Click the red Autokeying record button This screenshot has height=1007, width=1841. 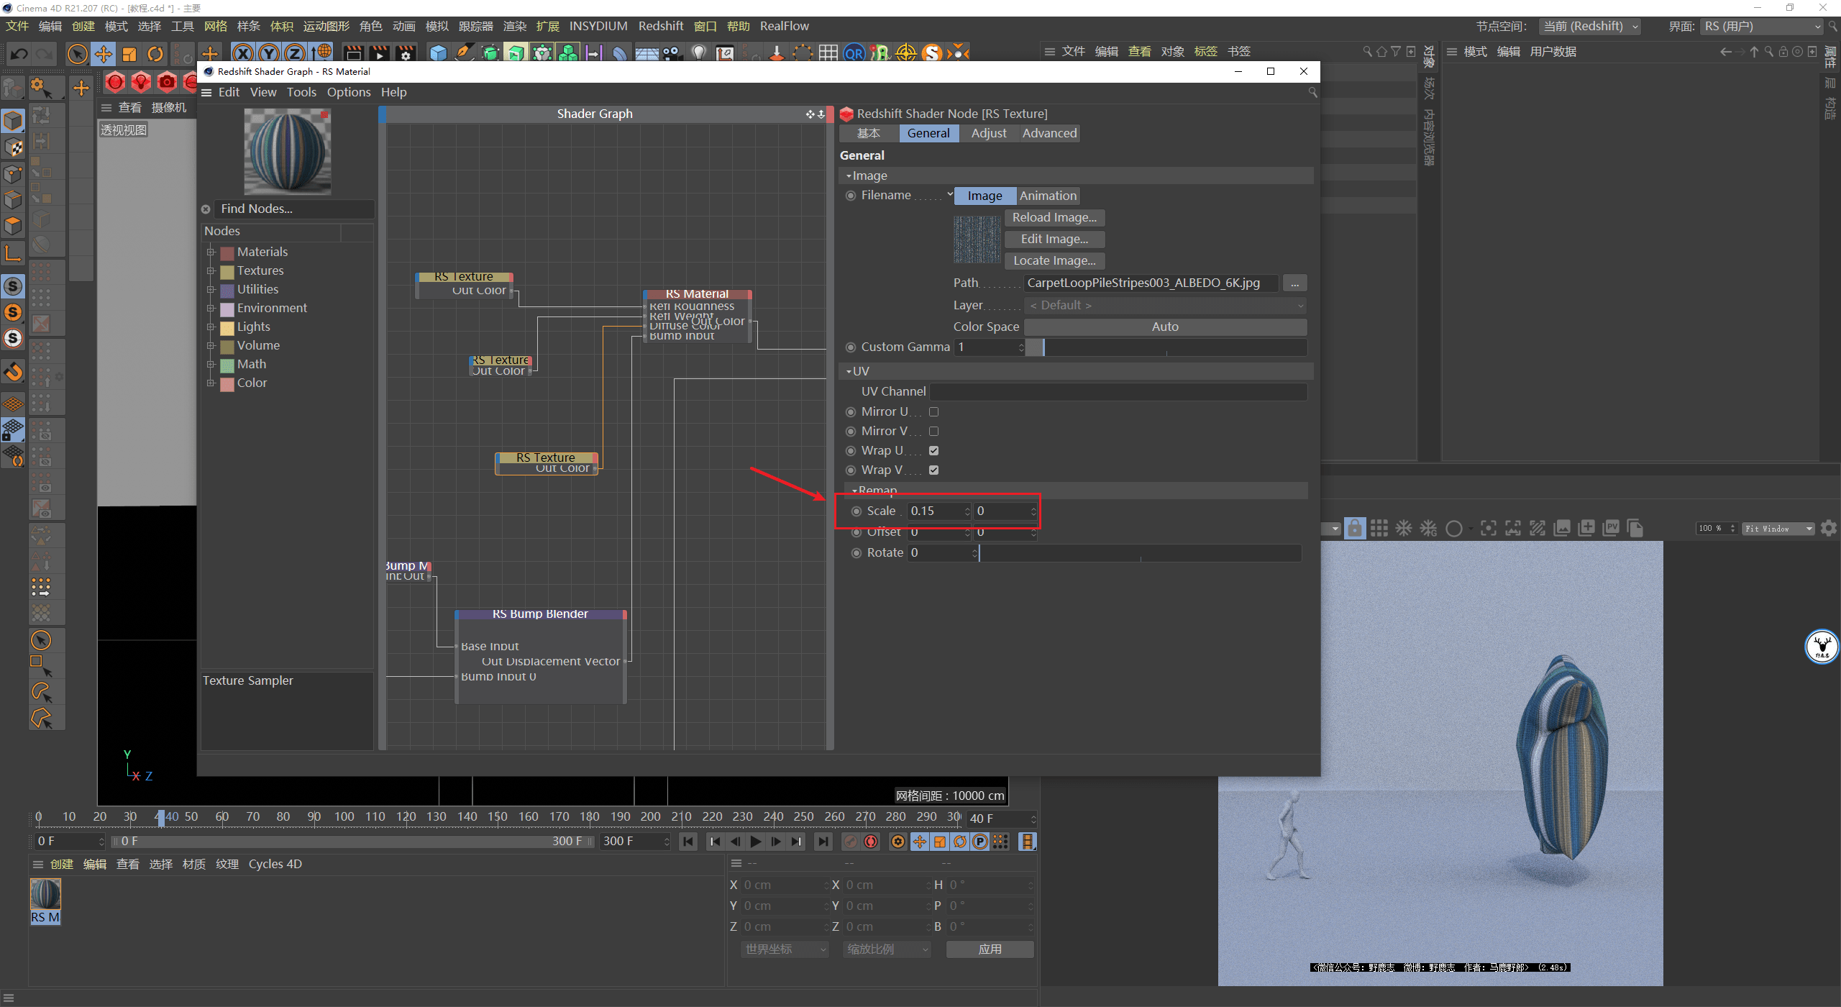tap(871, 842)
